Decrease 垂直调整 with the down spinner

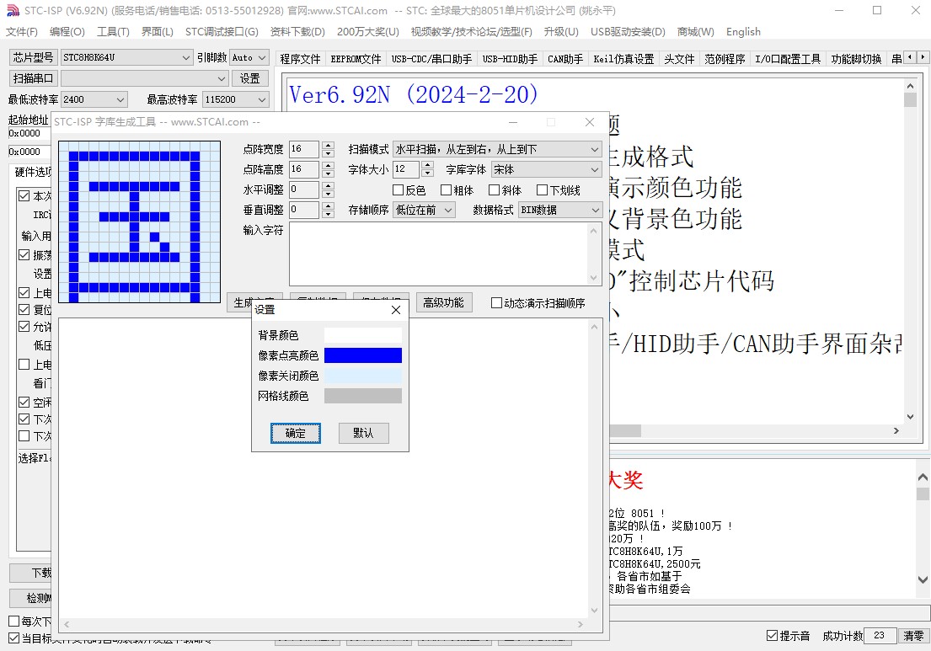[x=328, y=214]
